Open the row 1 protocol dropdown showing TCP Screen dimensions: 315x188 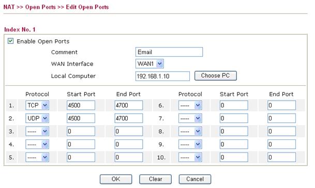click(37, 105)
